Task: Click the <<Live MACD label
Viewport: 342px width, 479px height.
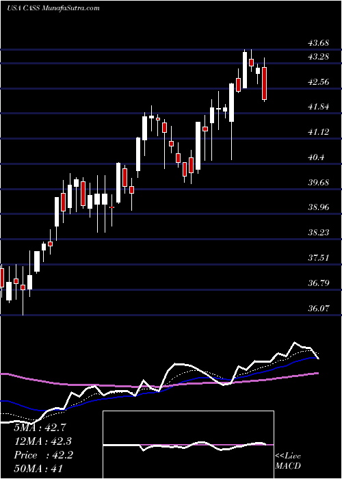Action: pyautogui.click(x=288, y=461)
